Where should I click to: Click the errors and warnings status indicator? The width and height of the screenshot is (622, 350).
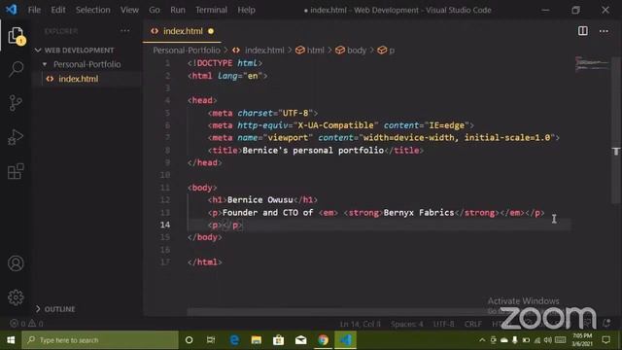coord(26,324)
